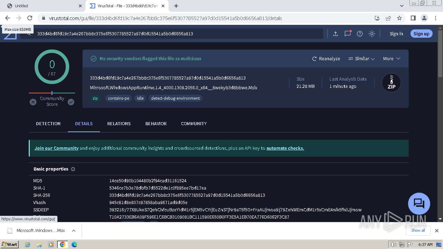Open Chrome three-dot menu
The width and height of the screenshot is (443, 249).
(x=435, y=18)
